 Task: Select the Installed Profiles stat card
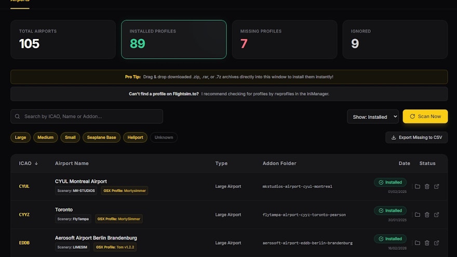pyautogui.click(x=173, y=39)
